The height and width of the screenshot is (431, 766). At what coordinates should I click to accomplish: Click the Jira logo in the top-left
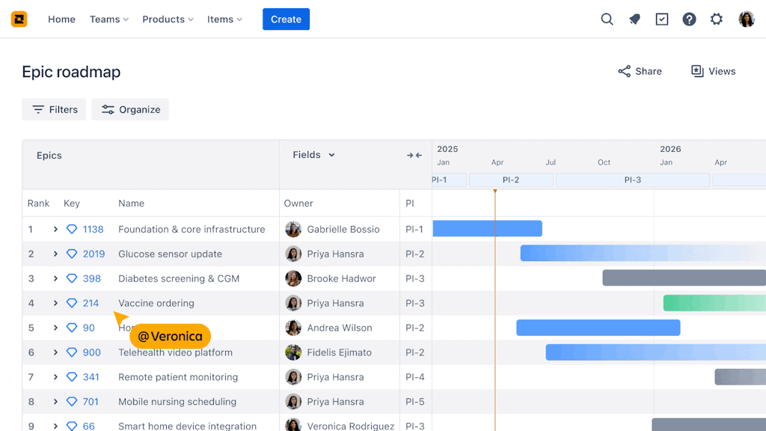[x=19, y=19]
